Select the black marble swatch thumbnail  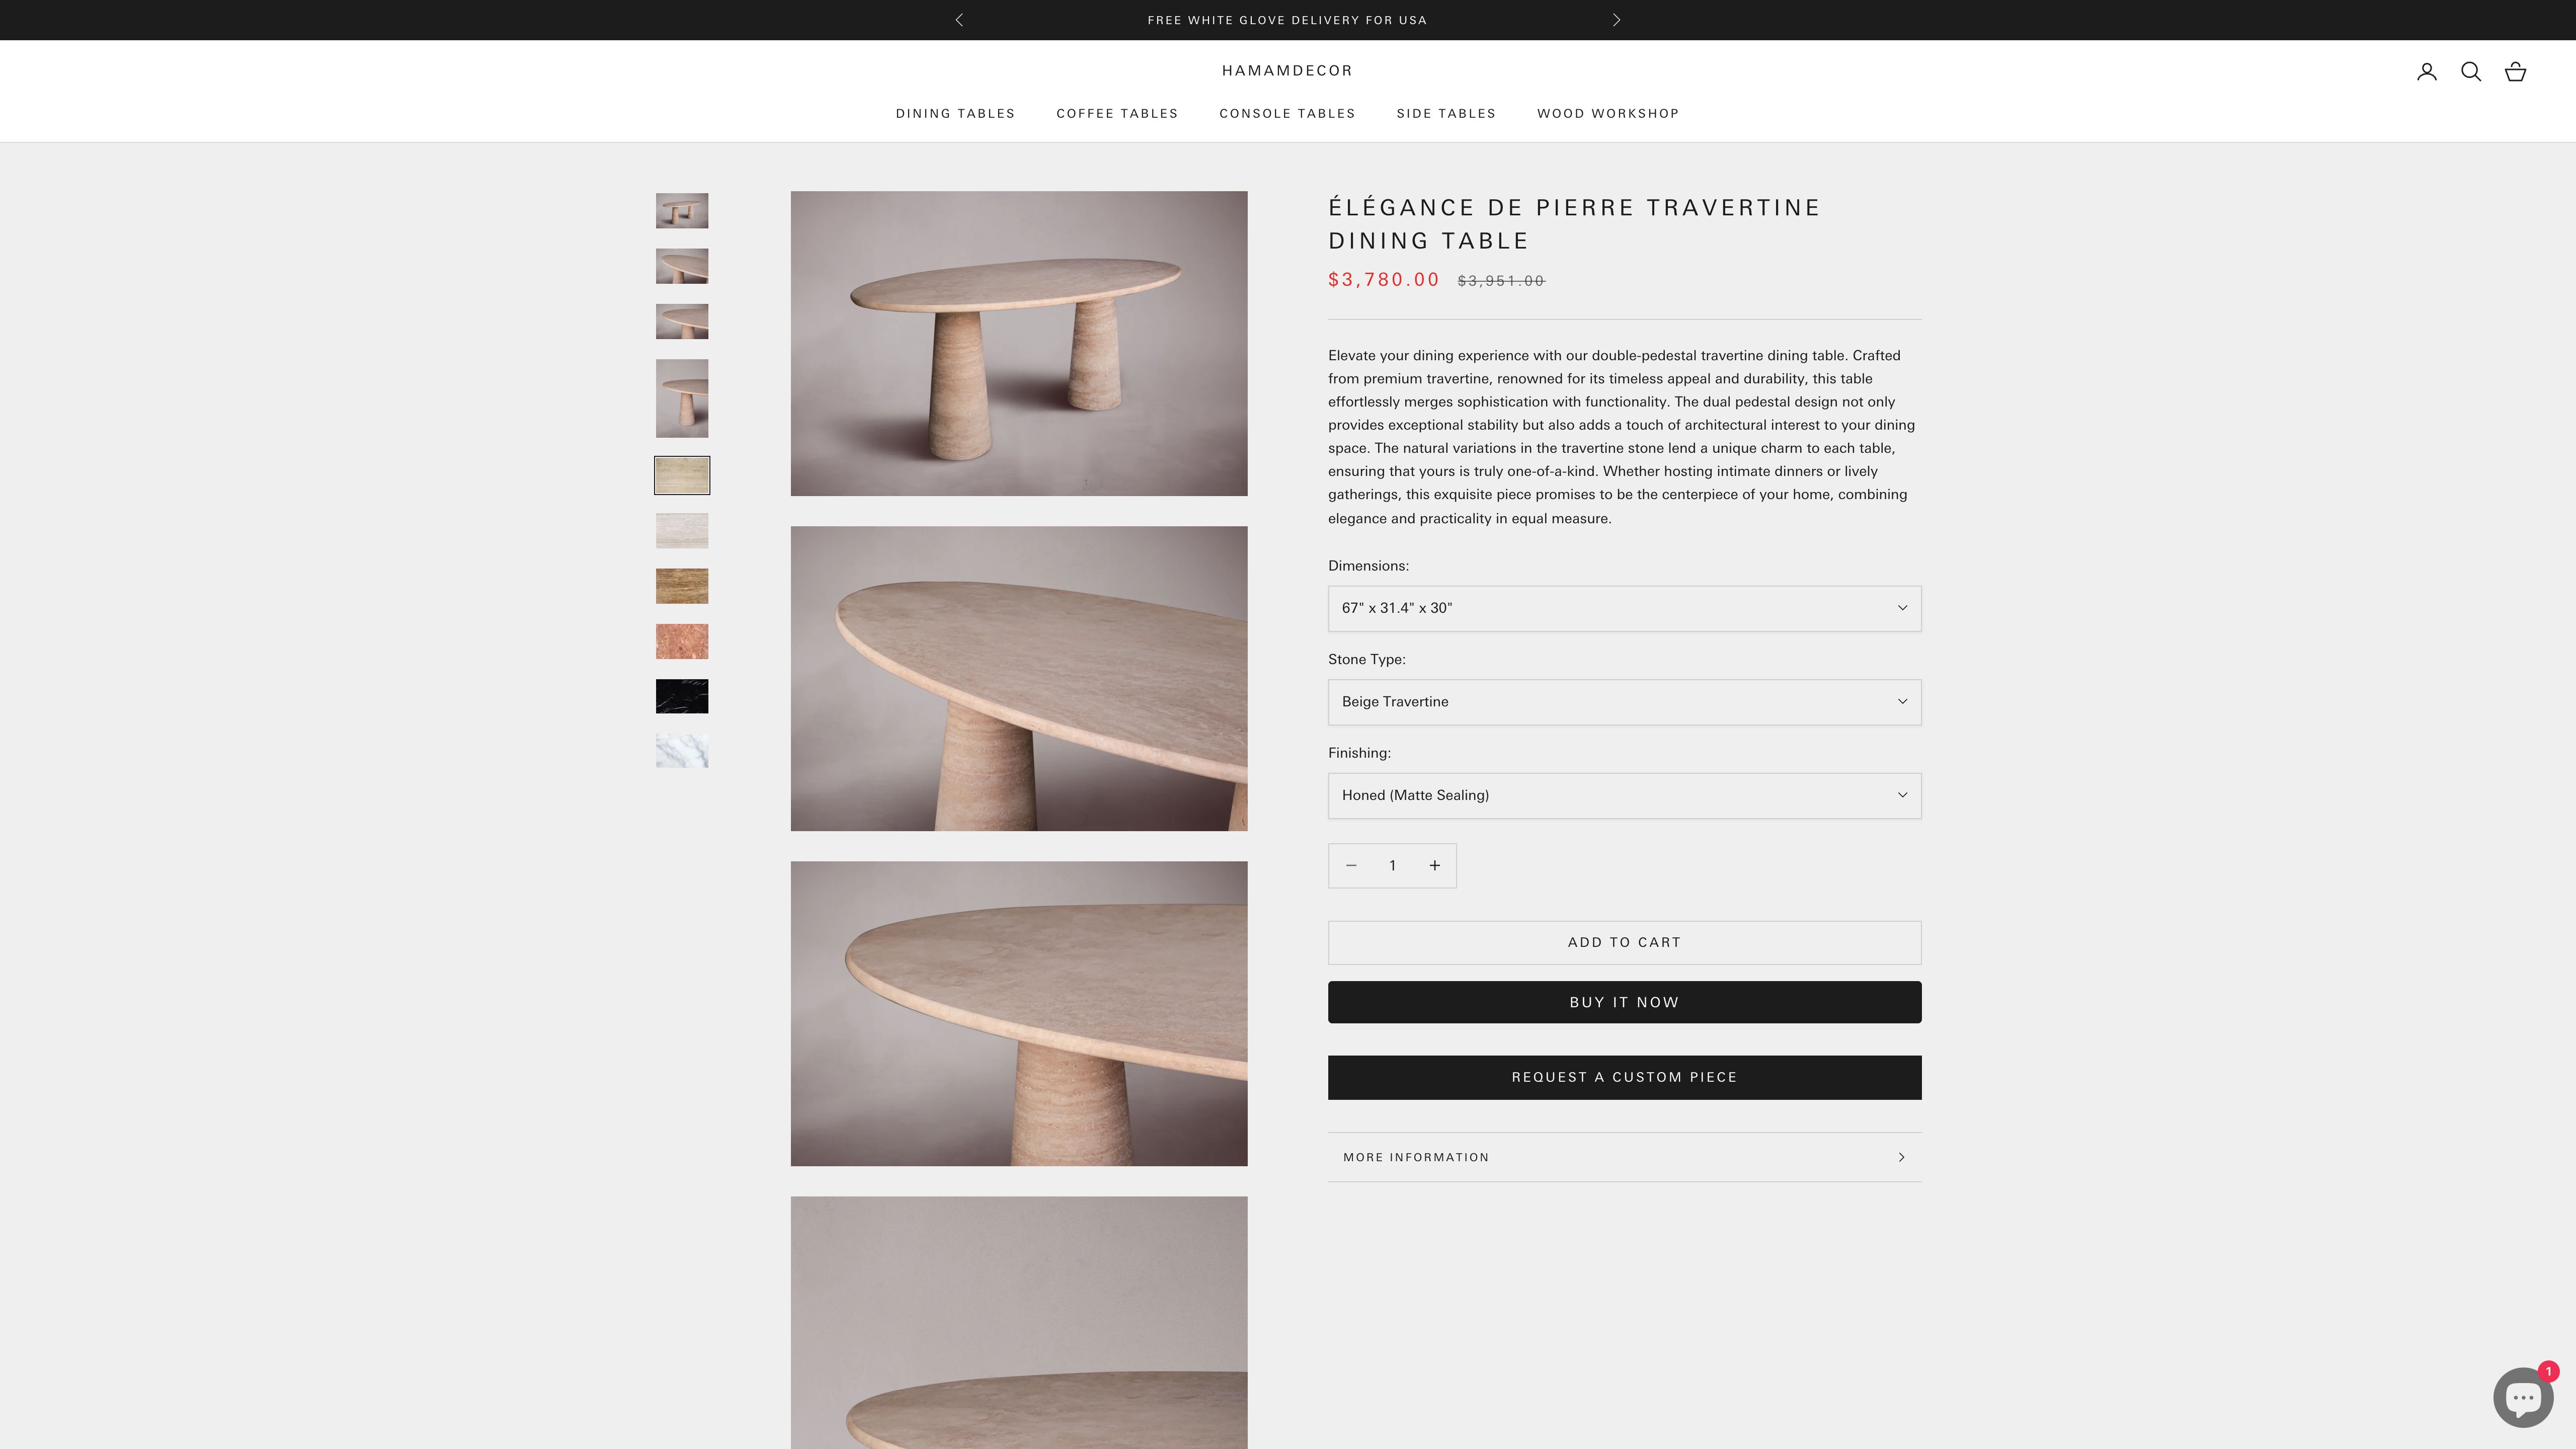click(x=682, y=696)
